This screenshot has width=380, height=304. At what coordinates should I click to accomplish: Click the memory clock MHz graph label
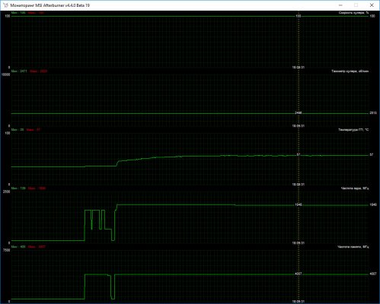353,247
